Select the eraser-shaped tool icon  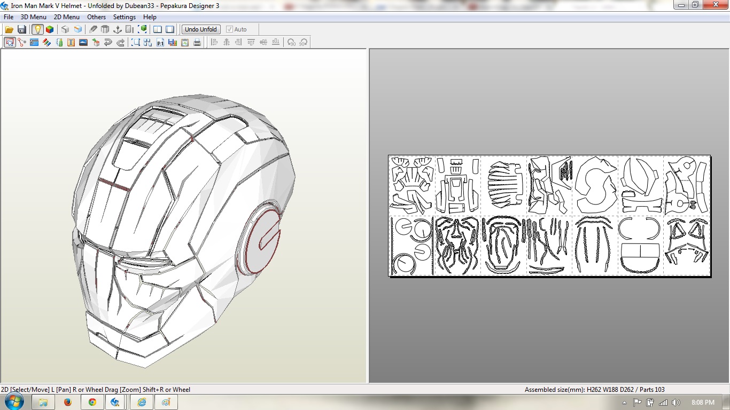click(x=94, y=29)
